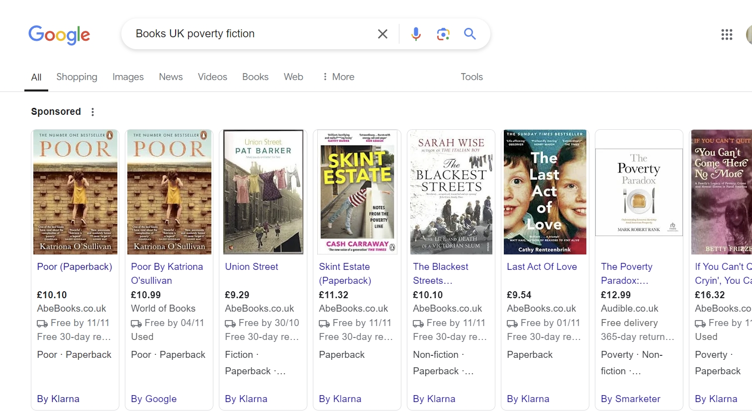
Task: Expand the search Tools panel
Action: (x=471, y=77)
